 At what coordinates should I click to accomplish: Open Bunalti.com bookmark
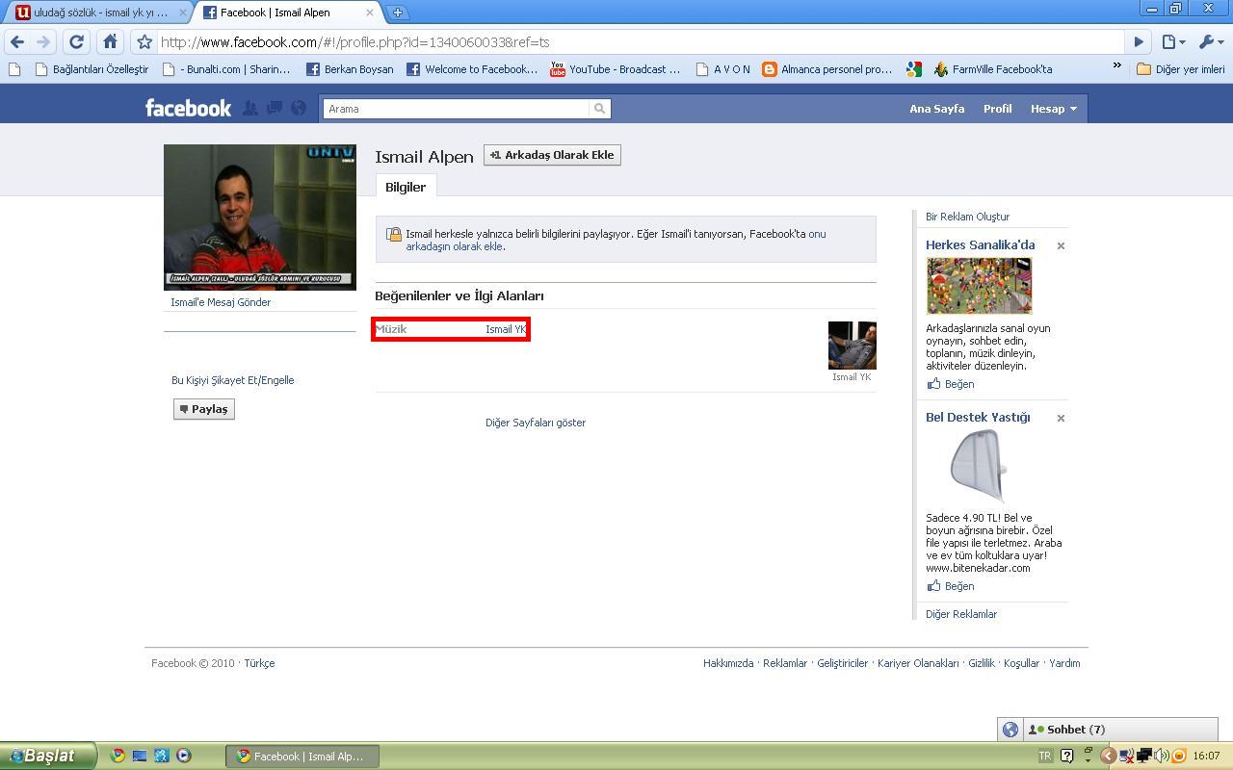pyautogui.click(x=226, y=69)
